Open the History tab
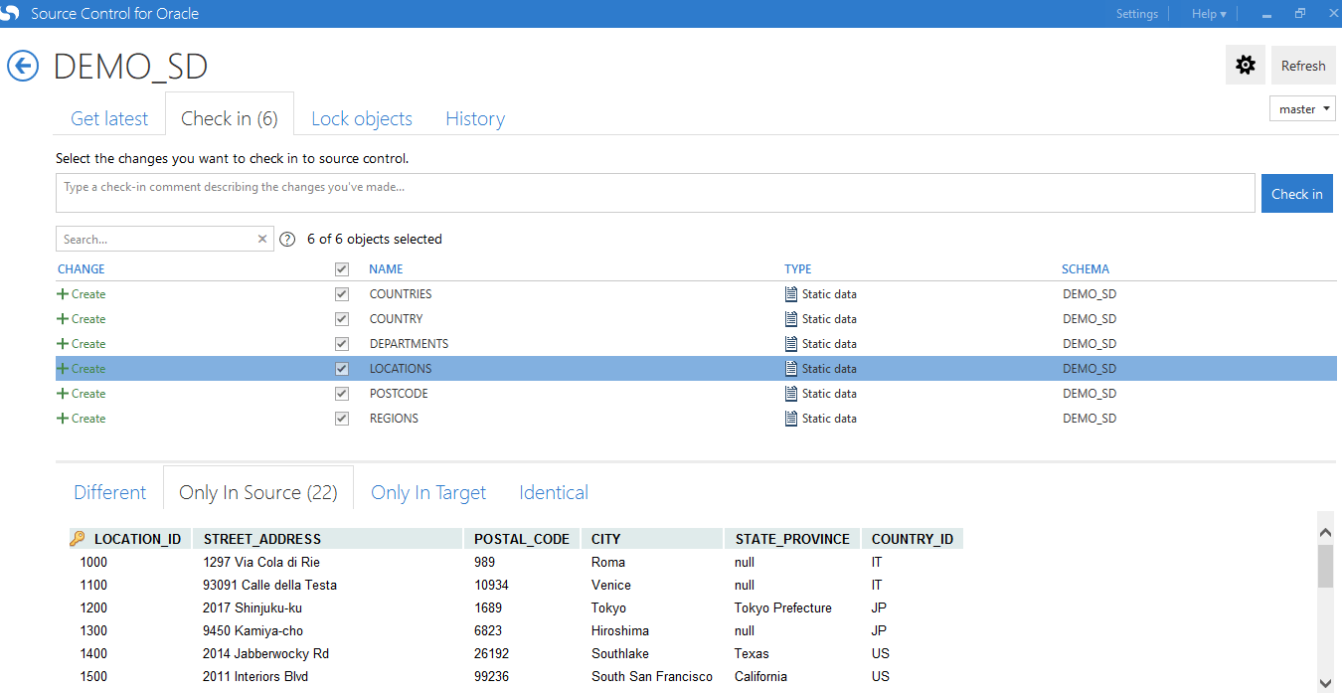The height and width of the screenshot is (693, 1342). (x=475, y=118)
